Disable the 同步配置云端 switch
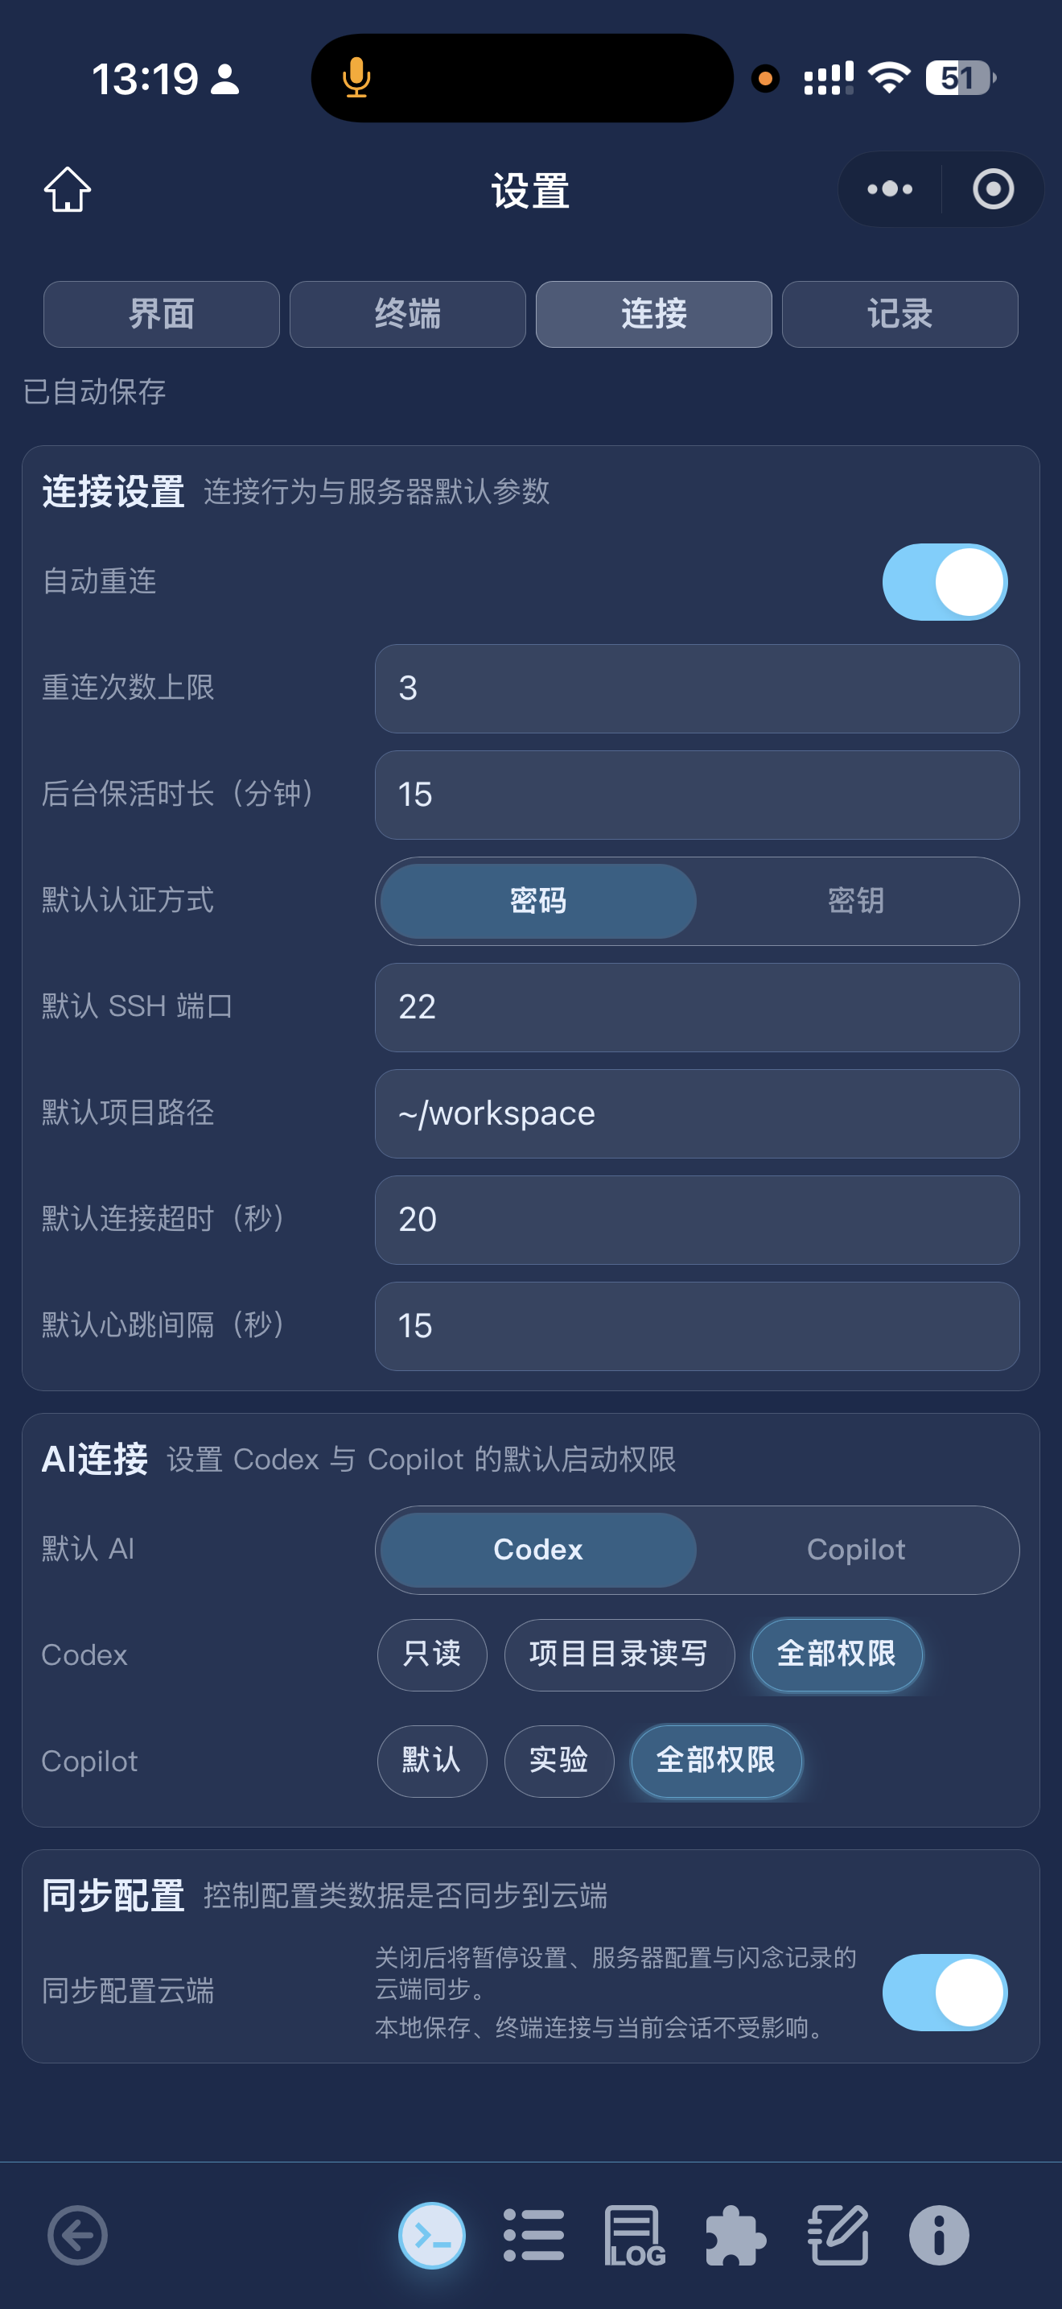Screen dimensions: 1062x2309 point(944,1992)
